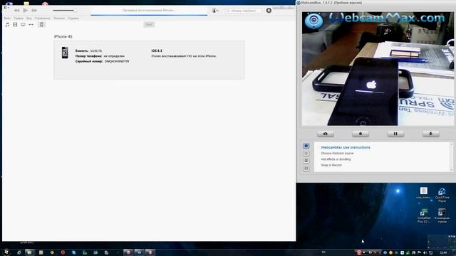This screenshot has height=256, width=456.
Task: Click the Snap or Record instruction
Action: click(x=331, y=165)
